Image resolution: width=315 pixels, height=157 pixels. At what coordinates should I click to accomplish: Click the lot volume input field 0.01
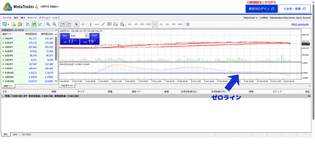[x=77, y=36]
